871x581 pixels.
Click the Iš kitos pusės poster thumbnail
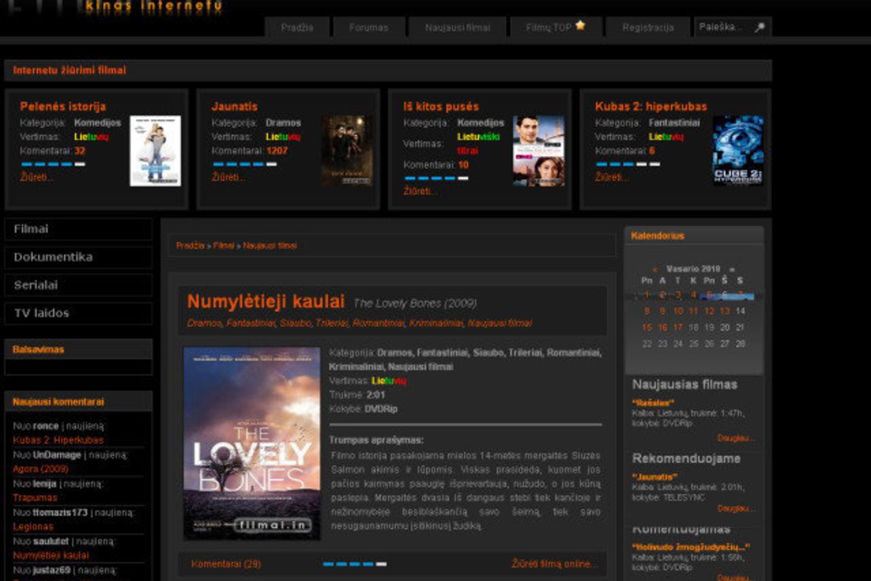(x=539, y=151)
